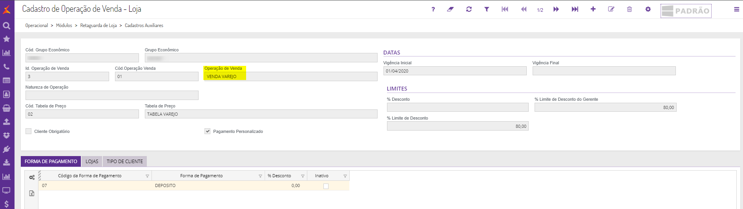This screenshot has height=209, width=743.
Task: Go to the next record
Action: pyautogui.click(x=556, y=9)
